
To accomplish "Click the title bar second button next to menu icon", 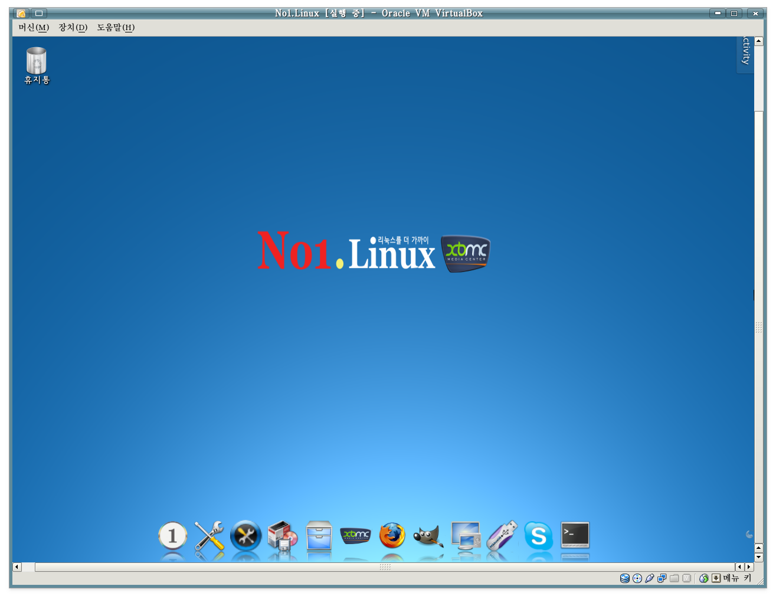I will [x=39, y=13].
